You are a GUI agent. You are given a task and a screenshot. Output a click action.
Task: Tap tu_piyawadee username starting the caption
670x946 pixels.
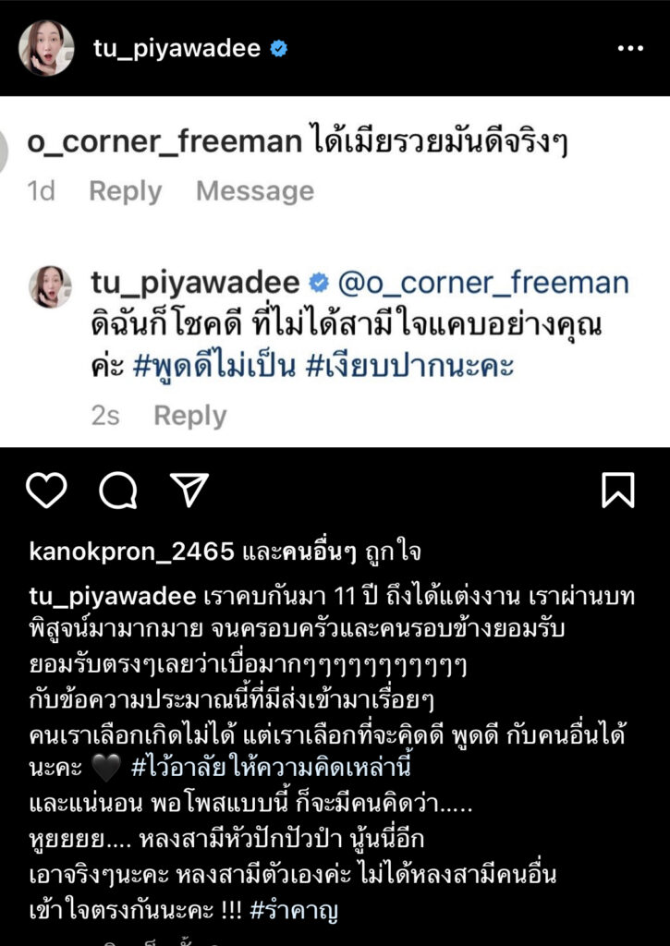(x=113, y=597)
